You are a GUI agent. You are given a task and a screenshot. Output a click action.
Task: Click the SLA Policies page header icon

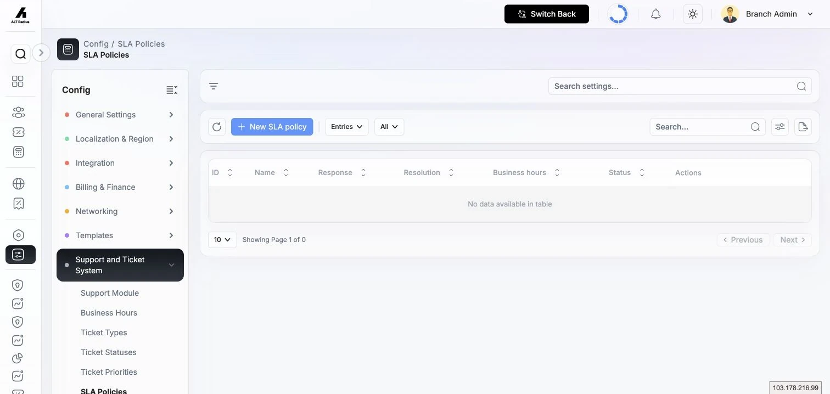(x=68, y=49)
